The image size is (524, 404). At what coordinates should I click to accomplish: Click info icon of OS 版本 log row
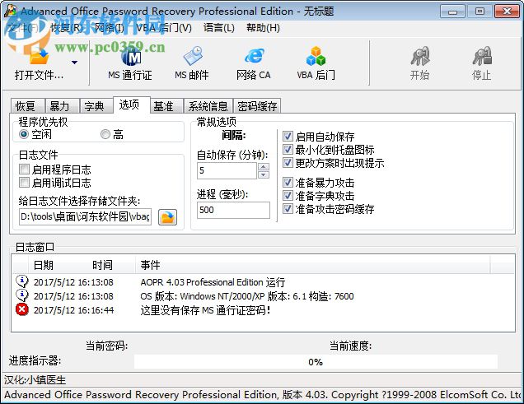coord(22,295)
